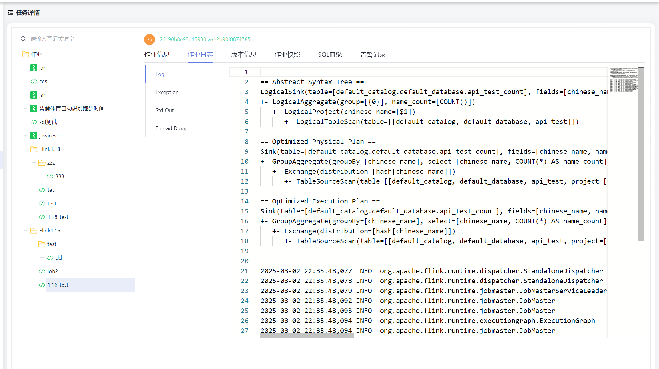This screenshot has width=659, height=369.
Task: Click the 333 code icon
Action: point(50,176)
